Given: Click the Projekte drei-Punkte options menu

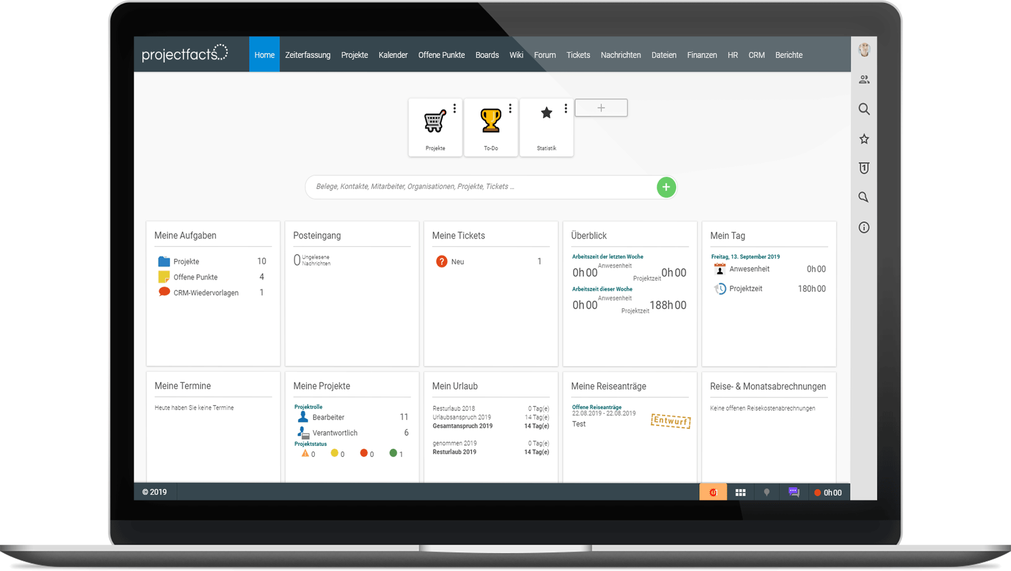Looking at the screenshot, I should coord(453,110).
